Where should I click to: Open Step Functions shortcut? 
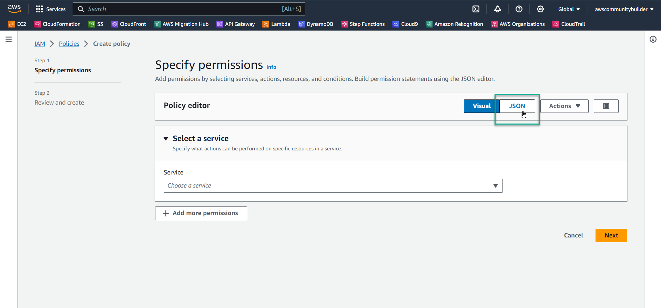click(x=363, y=24)
